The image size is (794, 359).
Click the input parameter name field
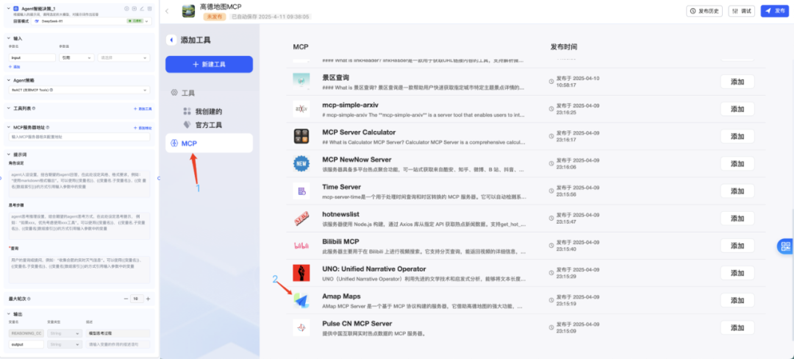(32, 57)
